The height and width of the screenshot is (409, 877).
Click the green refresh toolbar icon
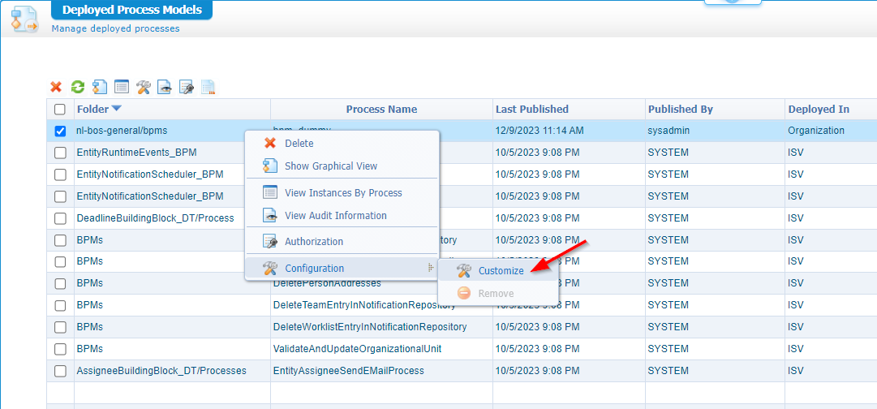(78, 87)
